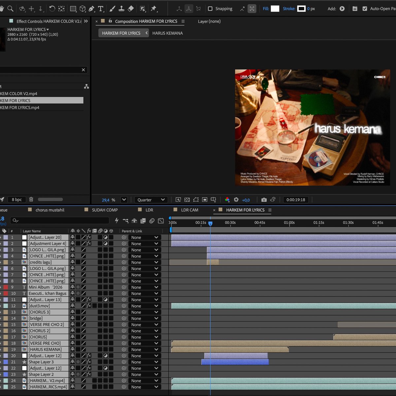Open Parent dropdown for Mini Album '2026 layer
Viewport: 396px width, 396px height.
point(145,287)
